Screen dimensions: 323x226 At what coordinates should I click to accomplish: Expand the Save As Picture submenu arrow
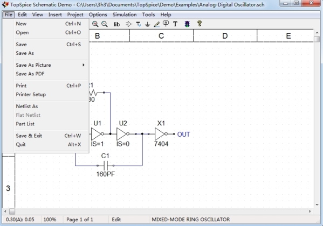pos(84,65)
